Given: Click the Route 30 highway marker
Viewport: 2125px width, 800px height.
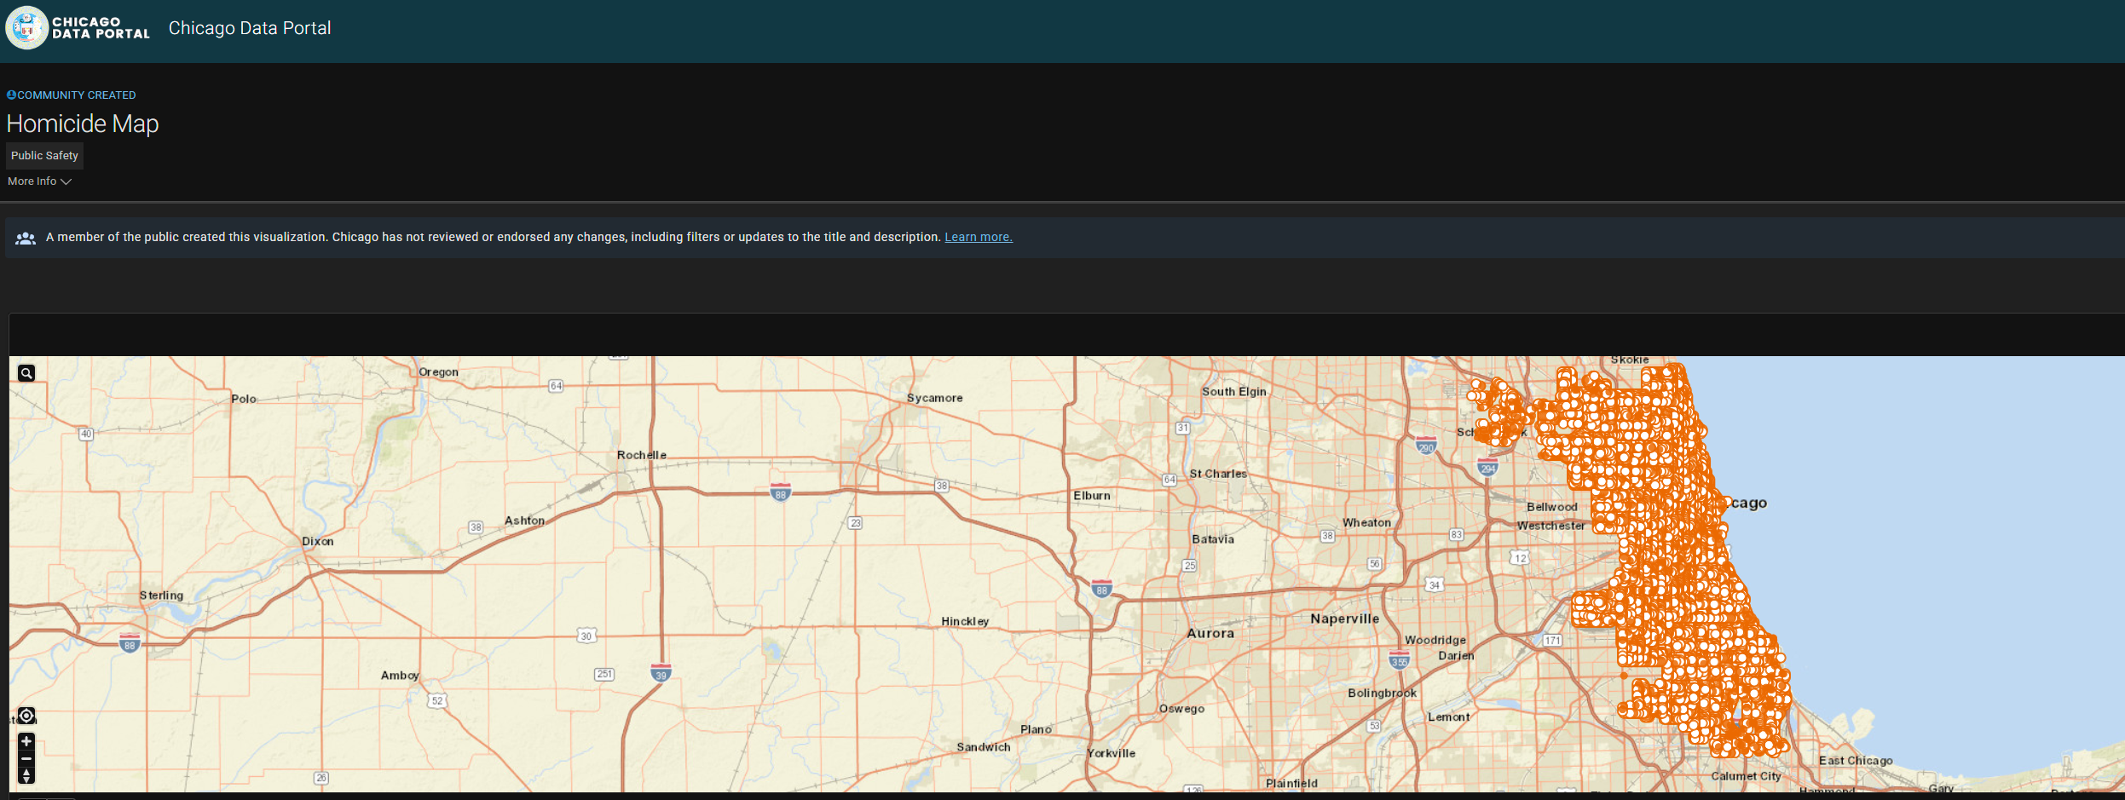Looking at the screenshot, I should click(x=586, y=636).
